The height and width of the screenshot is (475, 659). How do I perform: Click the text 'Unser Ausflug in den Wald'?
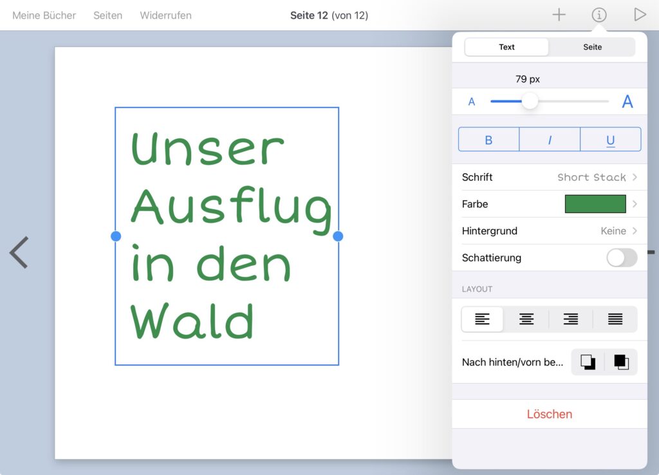pyautogui.click(x=231, y=236)
